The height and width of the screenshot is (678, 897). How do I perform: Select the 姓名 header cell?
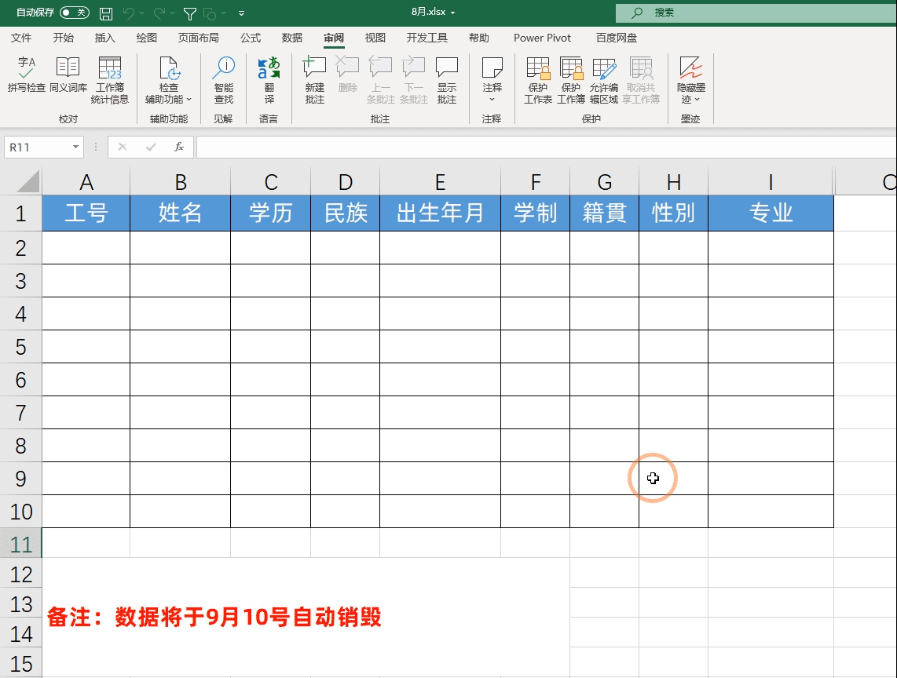(180, 213)
